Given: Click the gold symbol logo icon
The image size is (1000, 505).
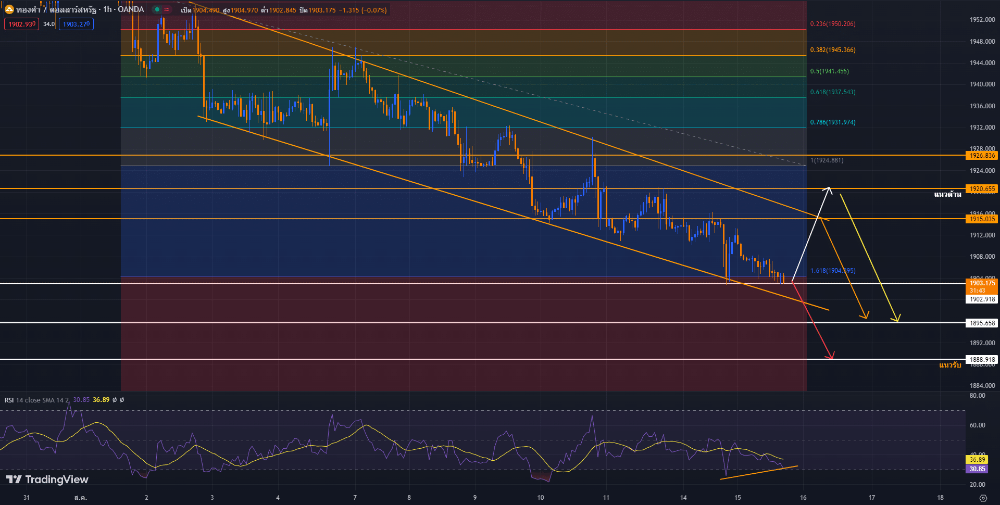Looking at the screenshot, I should pyautogui.click(x=9, y=9).
